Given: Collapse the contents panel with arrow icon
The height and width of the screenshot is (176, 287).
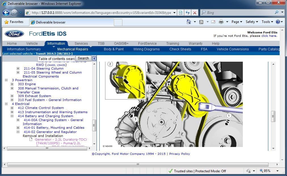Looking at the screenshot, I should coord(94,58).
